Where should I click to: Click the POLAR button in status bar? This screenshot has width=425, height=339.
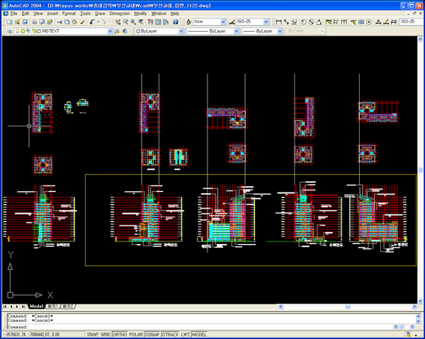135,334
